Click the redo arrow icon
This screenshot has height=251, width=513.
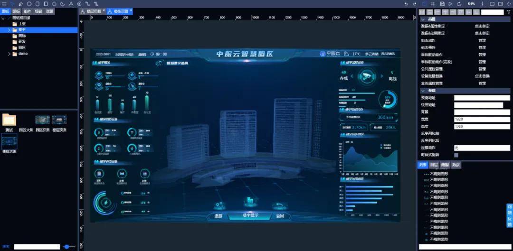click(415, 4)
